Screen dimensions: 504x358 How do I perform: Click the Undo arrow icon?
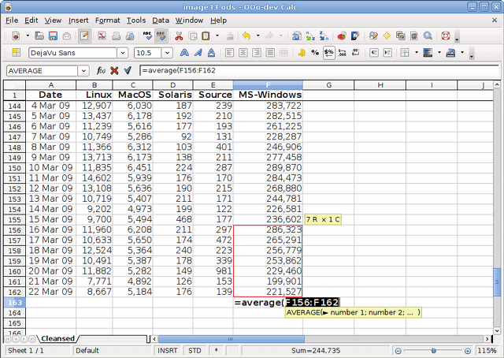[246, 35]
